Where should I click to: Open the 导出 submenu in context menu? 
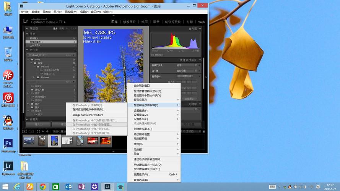tap(154, 154)
